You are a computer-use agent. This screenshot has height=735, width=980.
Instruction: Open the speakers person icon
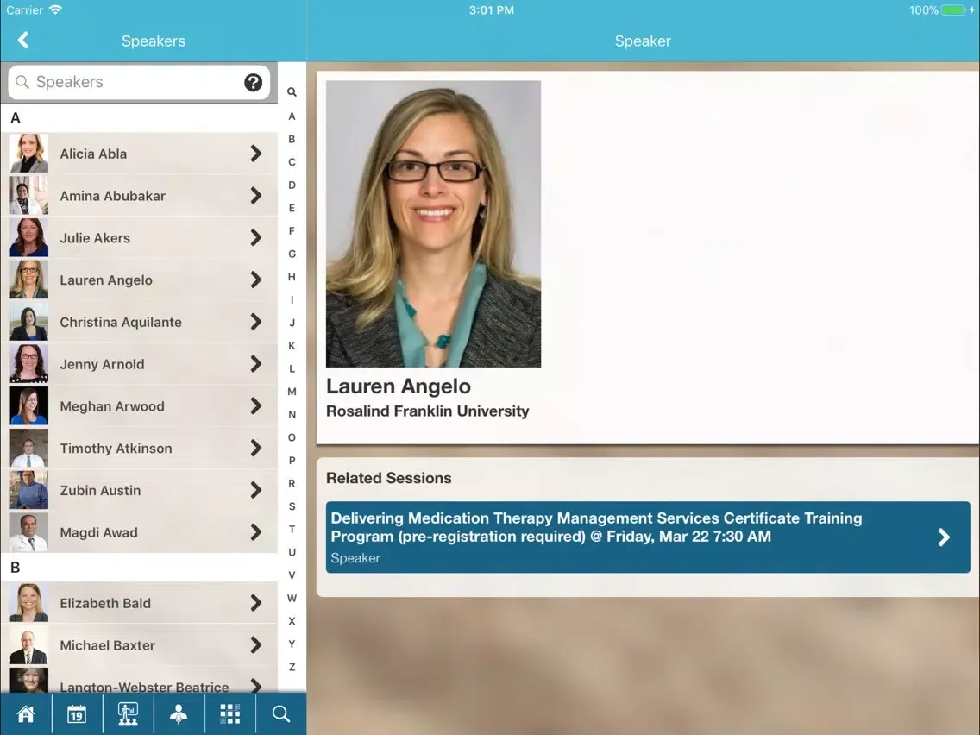click(x=179, y=713)
